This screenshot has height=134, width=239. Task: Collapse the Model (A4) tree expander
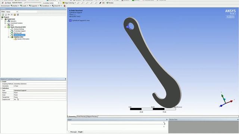click(2, 19)
